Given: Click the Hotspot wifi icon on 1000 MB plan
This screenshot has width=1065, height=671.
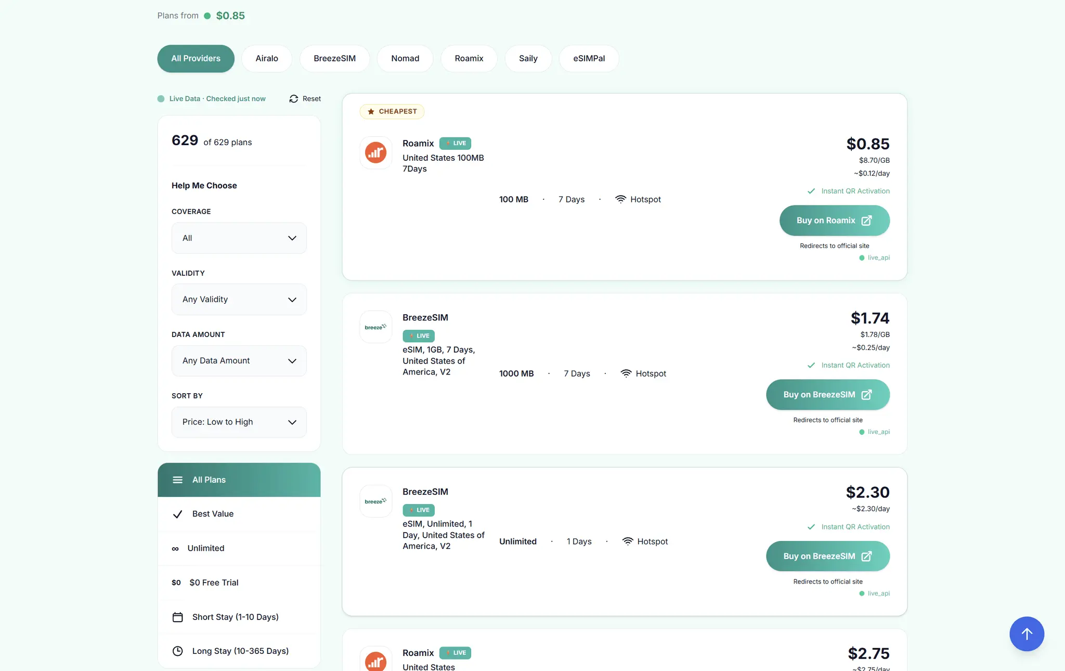Looking at the screenshot, I should click(x=626, y=373).
